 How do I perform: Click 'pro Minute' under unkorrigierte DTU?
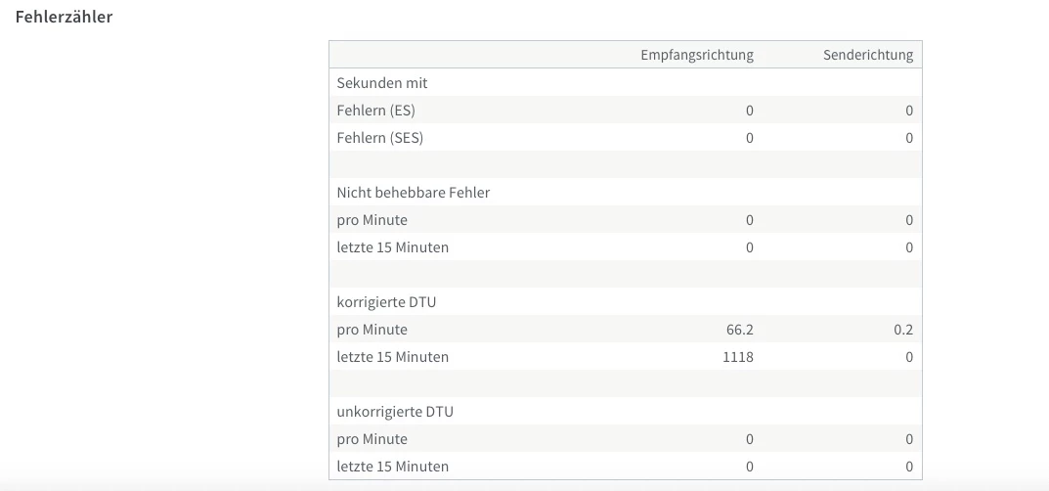coord(372,439)
